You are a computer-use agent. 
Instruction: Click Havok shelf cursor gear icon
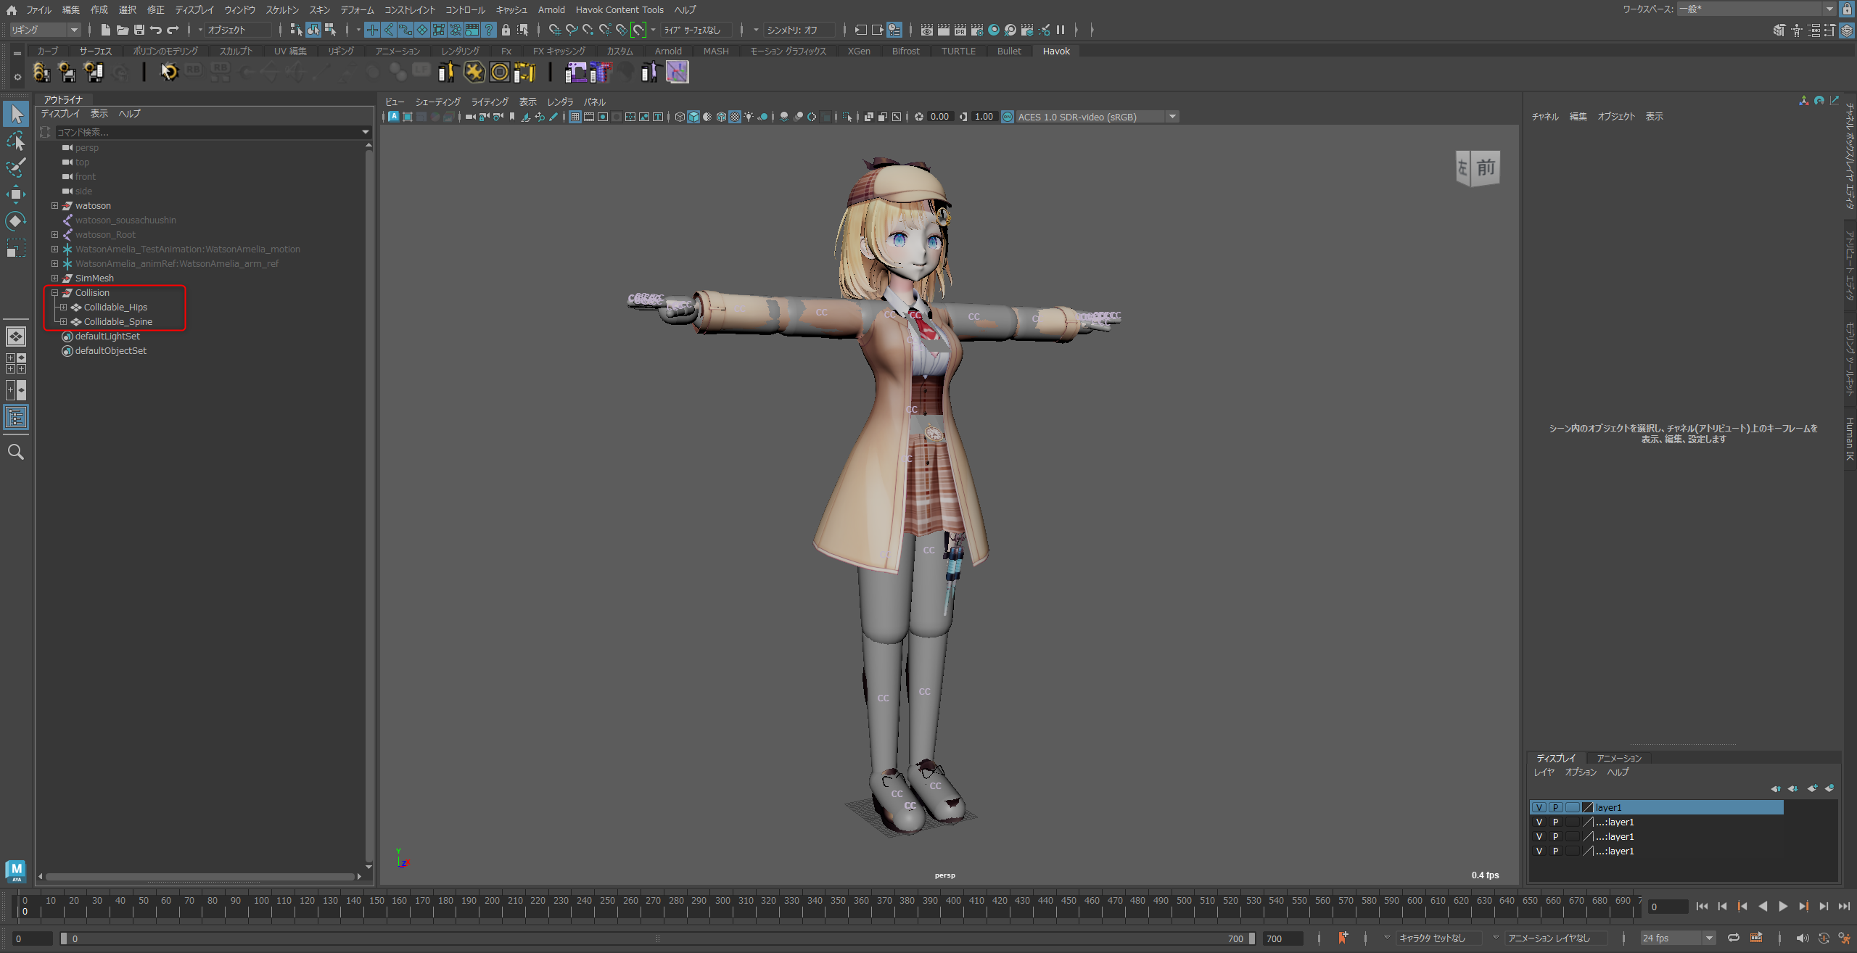click(x=169, y=72)
